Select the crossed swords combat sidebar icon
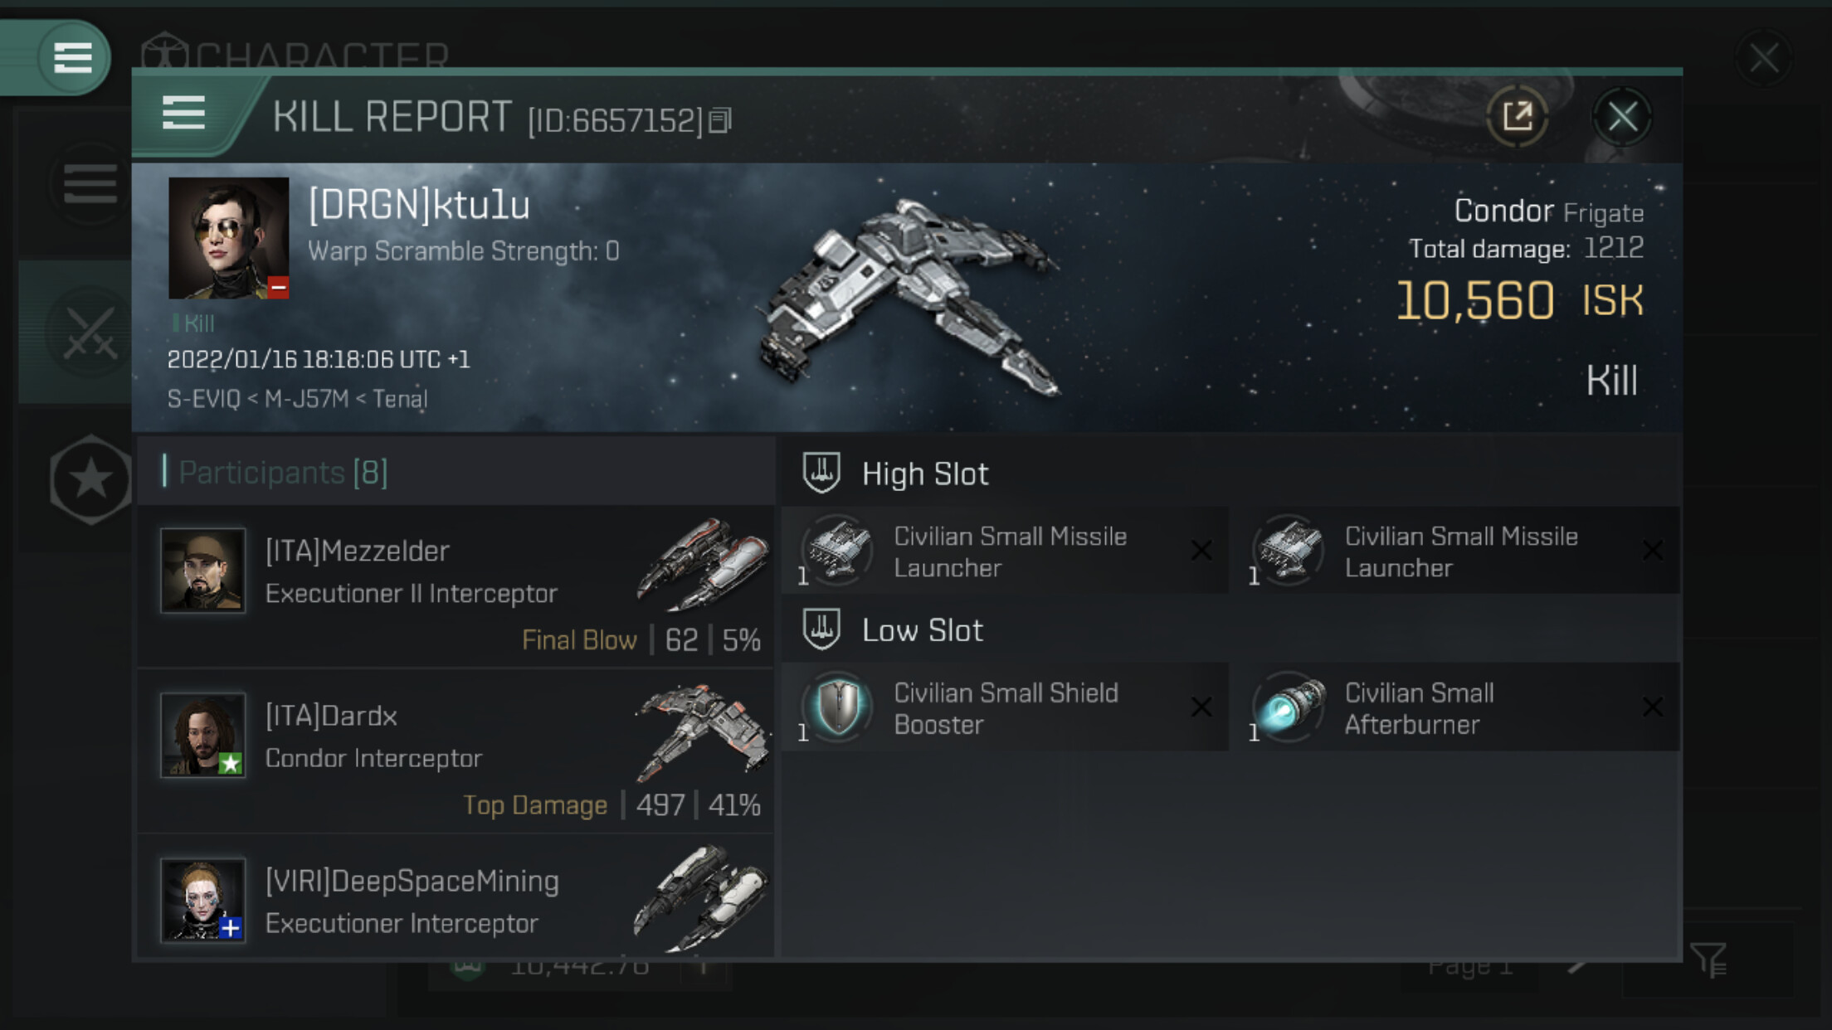 [x=90, y=333]
